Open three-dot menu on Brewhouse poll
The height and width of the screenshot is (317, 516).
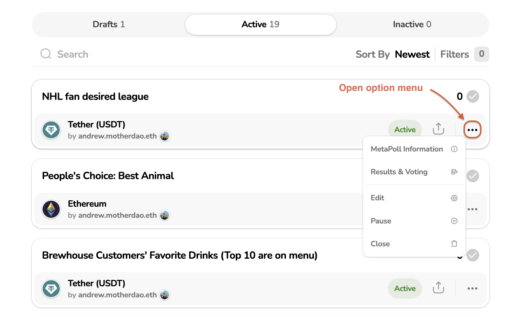pos(472,288)
